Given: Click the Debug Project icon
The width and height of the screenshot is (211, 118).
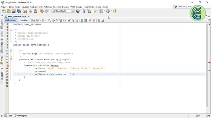Looking at the screenshot, I should pos(101,11).
